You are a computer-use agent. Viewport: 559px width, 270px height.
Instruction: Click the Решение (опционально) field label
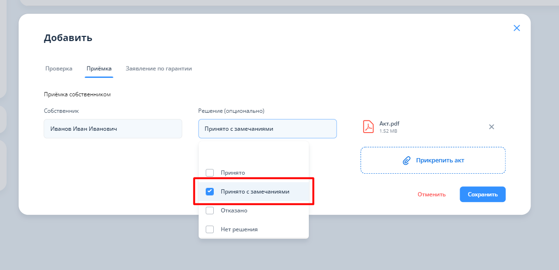click(x=231, y=111)
